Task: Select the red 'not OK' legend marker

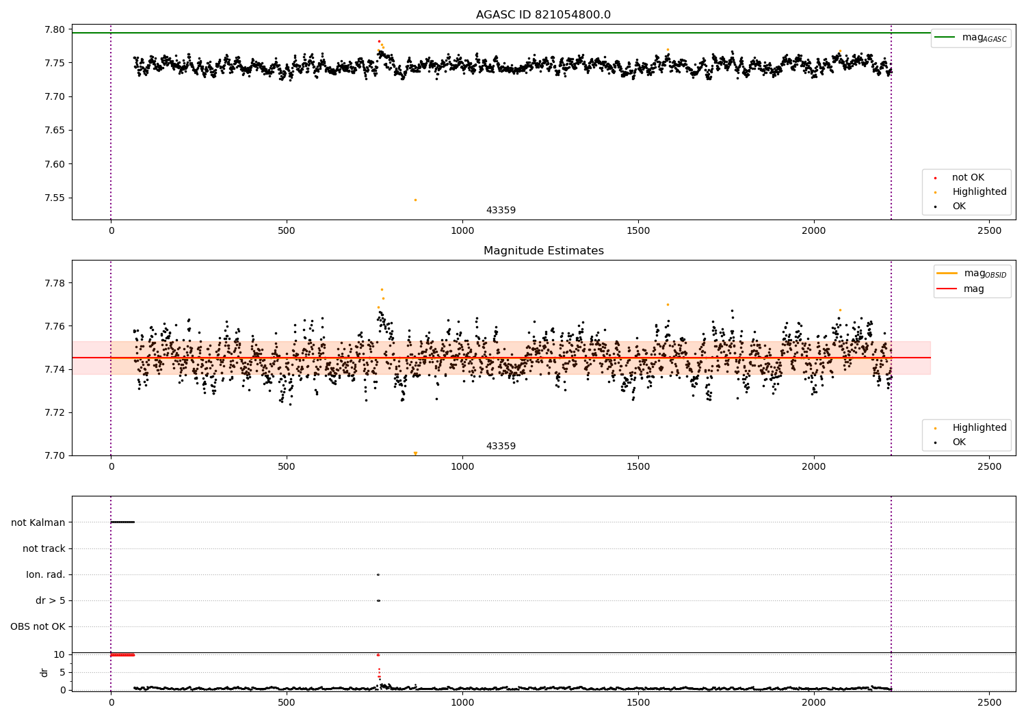Action: coord(935,178)
